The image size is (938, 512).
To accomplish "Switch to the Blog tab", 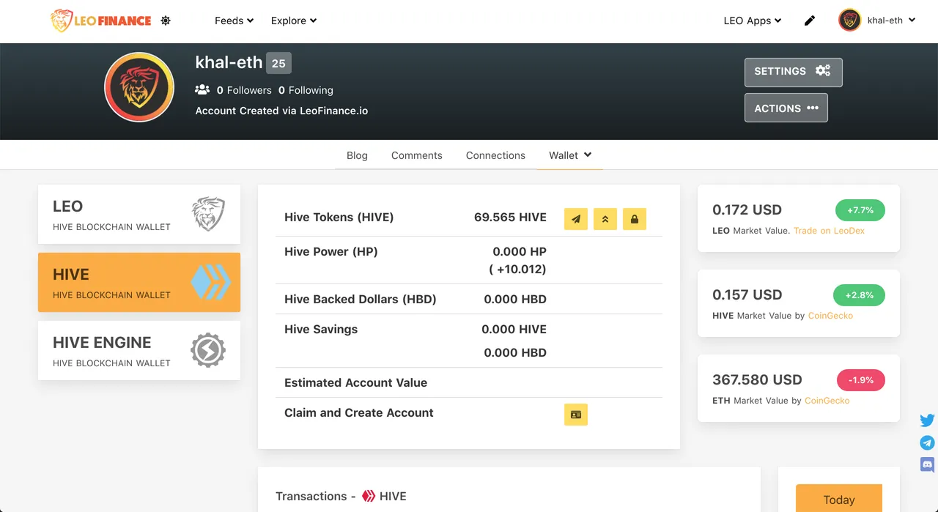I will [x=357, y=155].
